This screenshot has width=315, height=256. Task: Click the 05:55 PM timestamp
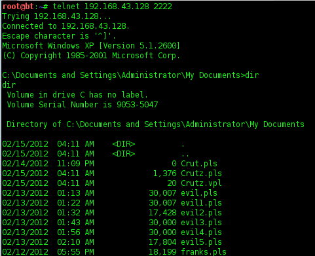[x=75, y=252]
